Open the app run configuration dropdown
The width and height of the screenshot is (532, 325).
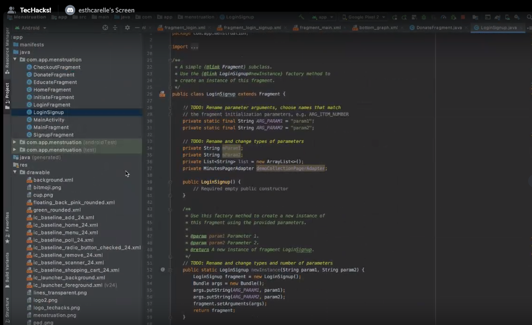pyautogui.click(x=323, y=17)
